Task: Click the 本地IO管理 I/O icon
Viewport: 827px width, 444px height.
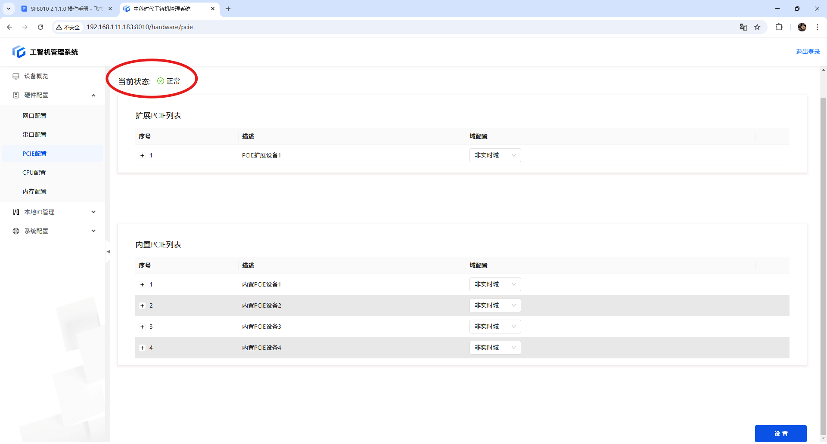Action: tap(16, 212)
